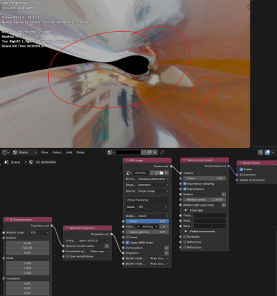Open the Coordinate space Object space dropdown
This screenshot has height=296, width=277.
click(x=99, y=252)
